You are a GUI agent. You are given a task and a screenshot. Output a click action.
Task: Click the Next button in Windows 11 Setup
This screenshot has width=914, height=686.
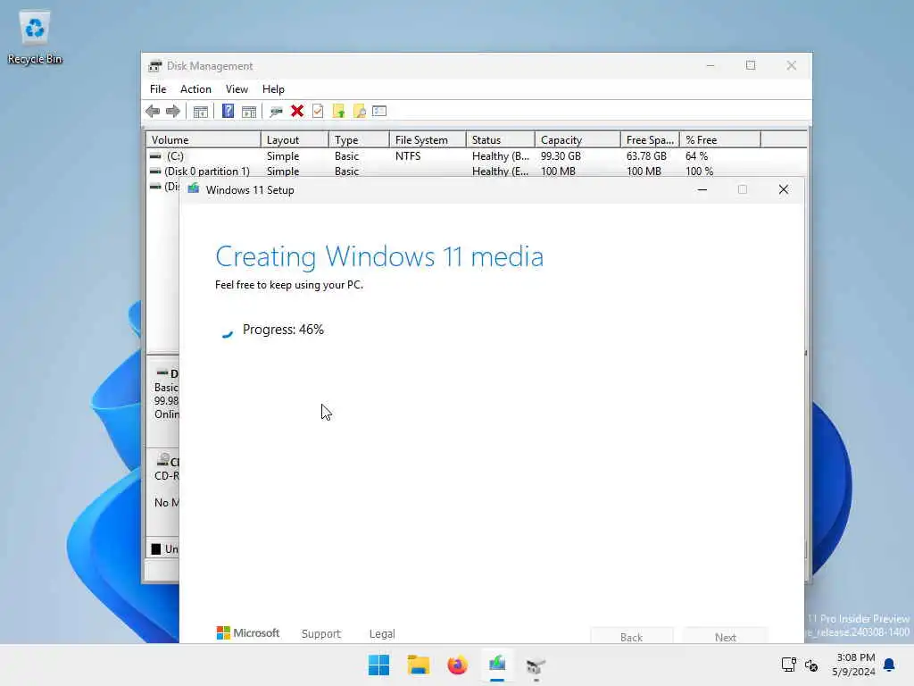coord(726,636)
